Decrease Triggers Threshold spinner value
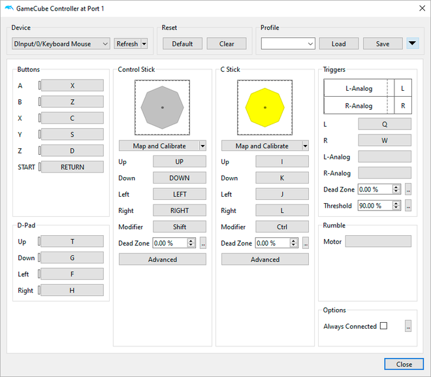The height and width of the screenshot is (377, 431). click(x=396, y=208)
